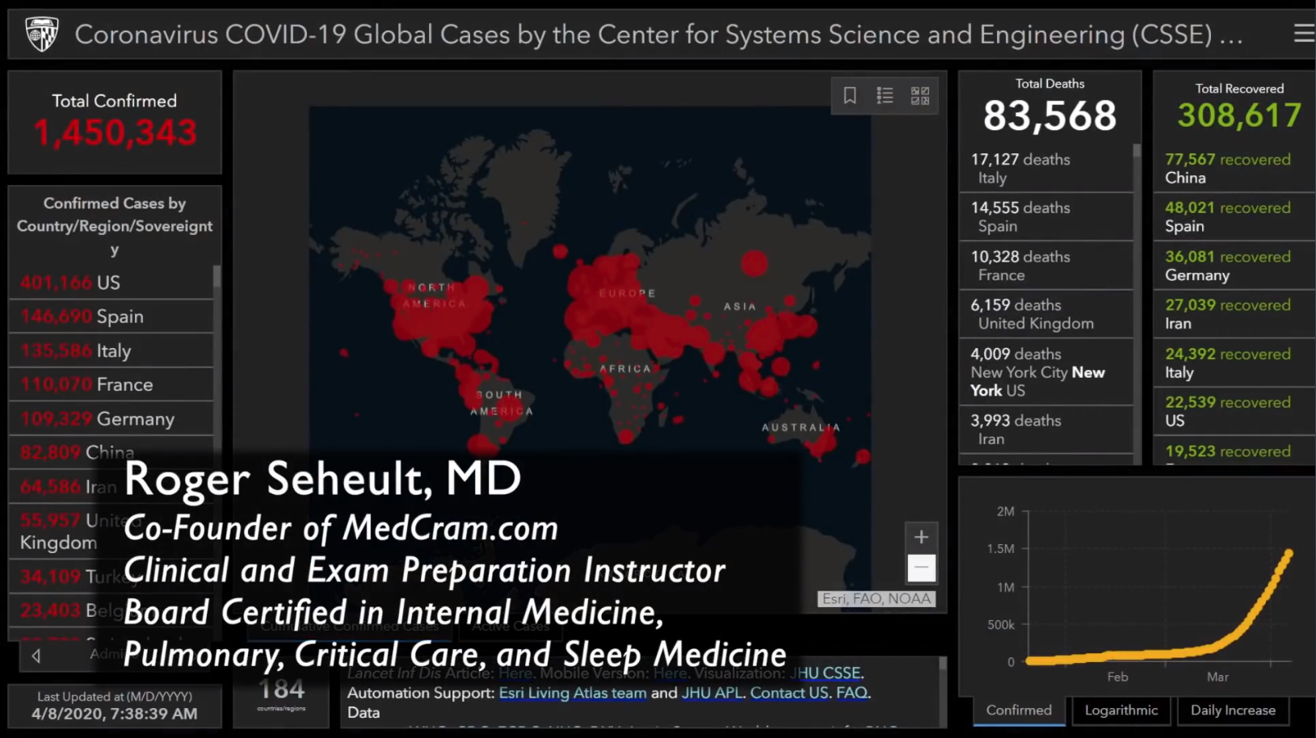Open map bookmarks icon
Viewport: 1316px width, 738px height.
tap(850, 95)
